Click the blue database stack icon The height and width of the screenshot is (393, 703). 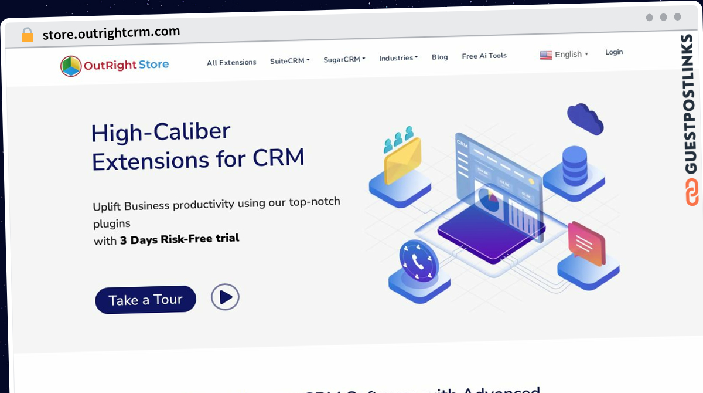[575, 166]
